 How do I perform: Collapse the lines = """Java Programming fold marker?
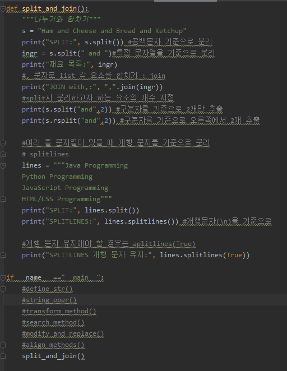3,165
